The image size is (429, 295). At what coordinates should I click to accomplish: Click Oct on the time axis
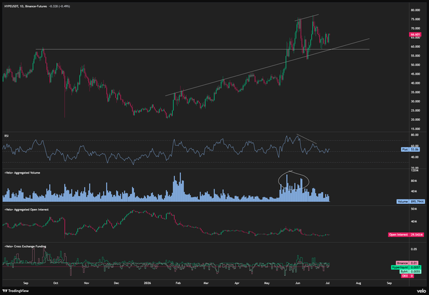coord(56,283)
